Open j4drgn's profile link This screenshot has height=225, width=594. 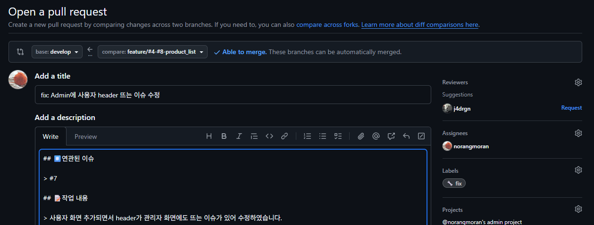click(x=462, y=108)
